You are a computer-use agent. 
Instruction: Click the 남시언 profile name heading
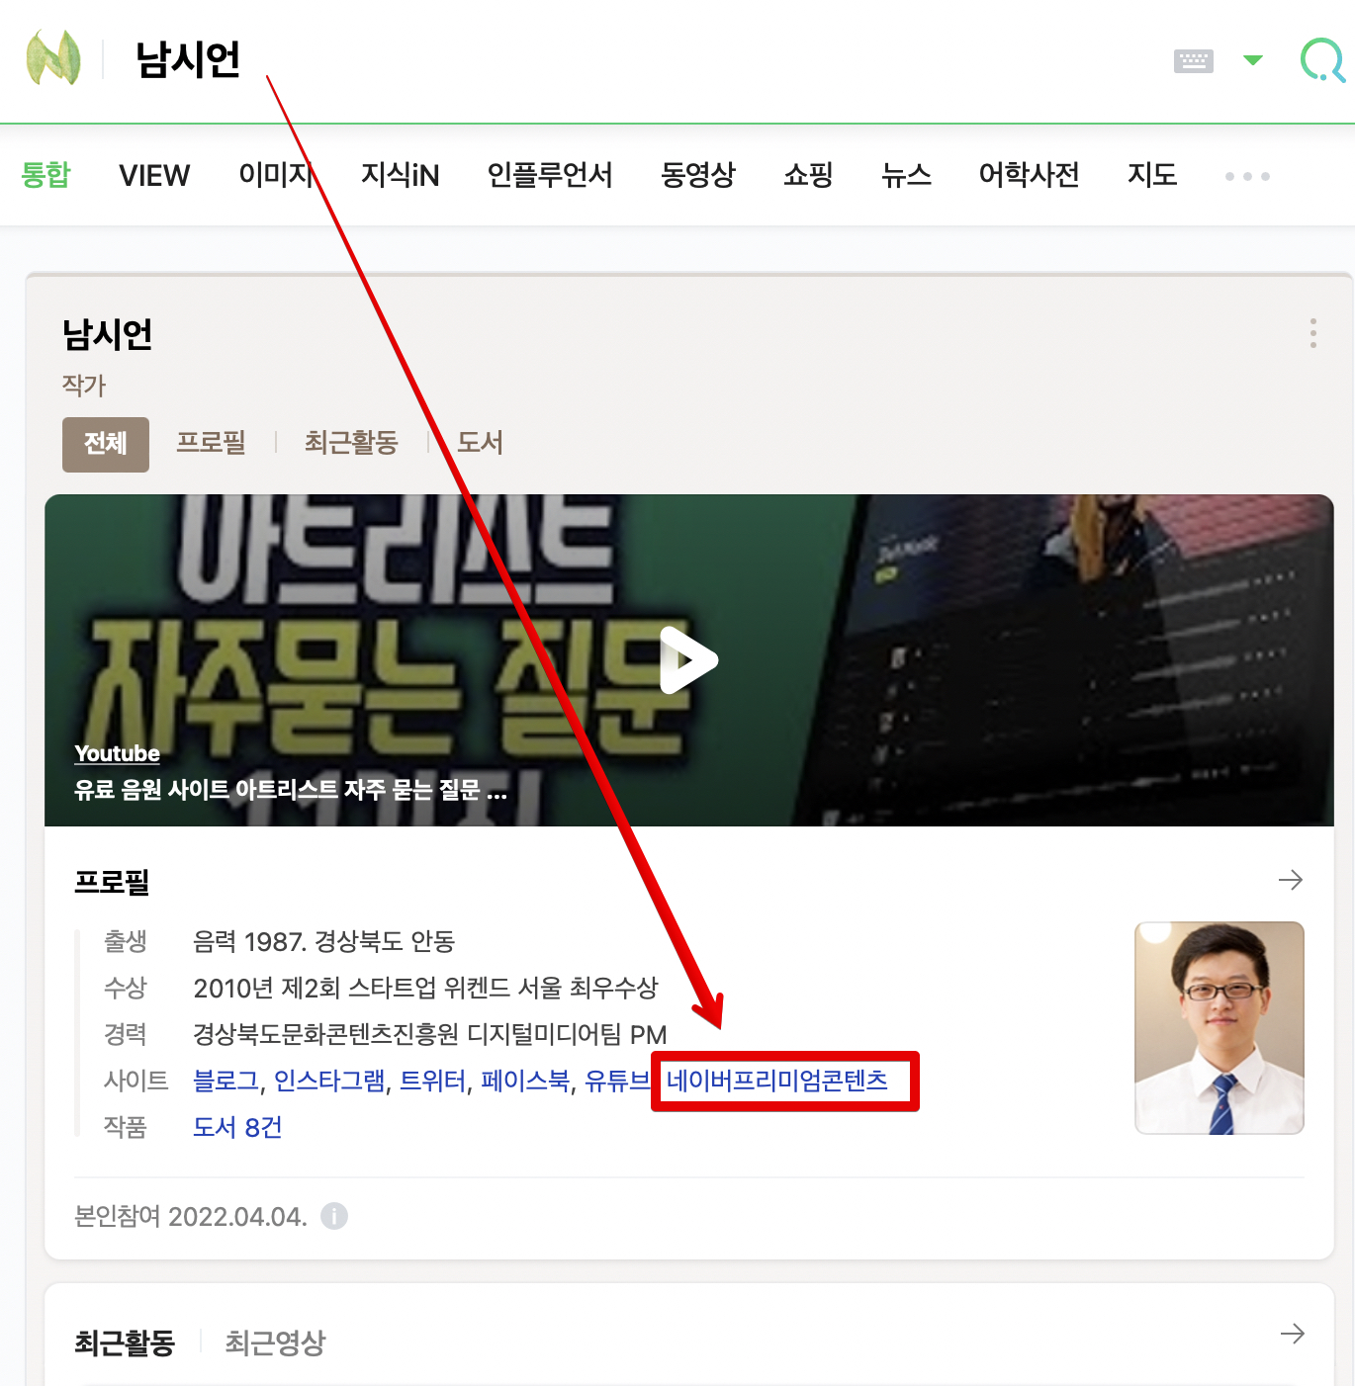pos(108,334)
